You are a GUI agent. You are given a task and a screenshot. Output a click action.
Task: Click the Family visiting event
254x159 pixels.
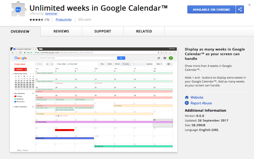pos(104,122)
